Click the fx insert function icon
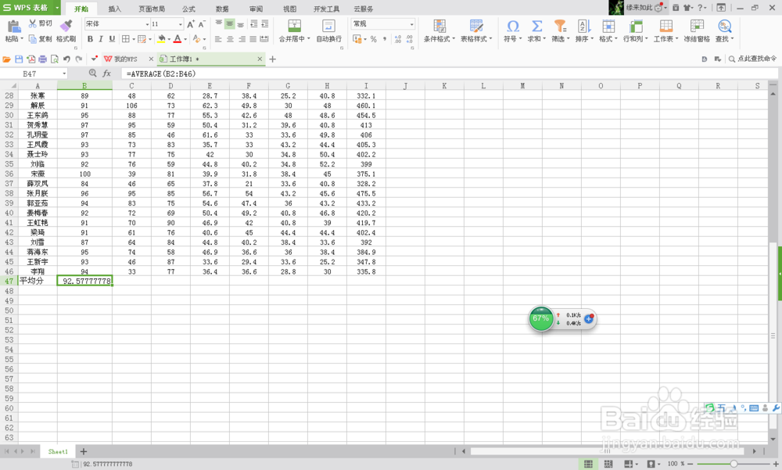Viewport: 782px width, 470px height. tap(106, 74)
